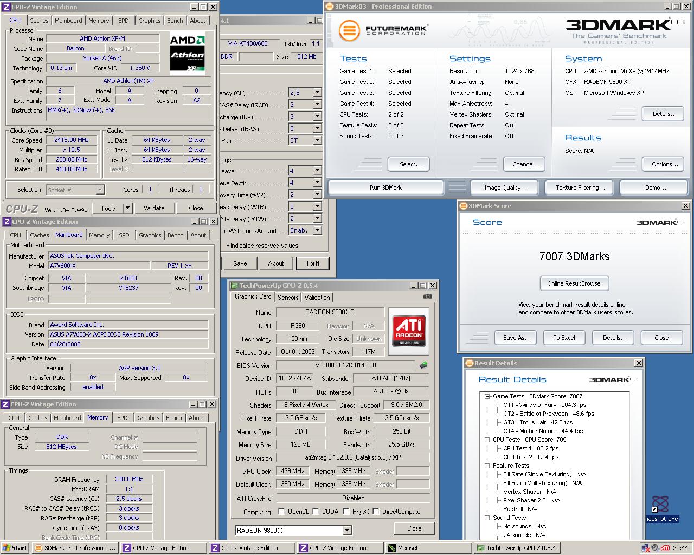Click the Windows Start button

pos(15,548)
